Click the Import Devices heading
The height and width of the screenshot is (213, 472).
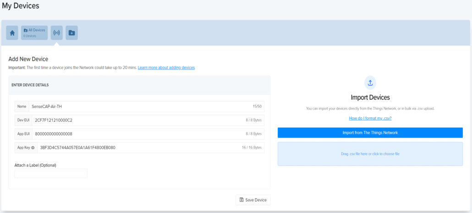(x=370, y=97)
